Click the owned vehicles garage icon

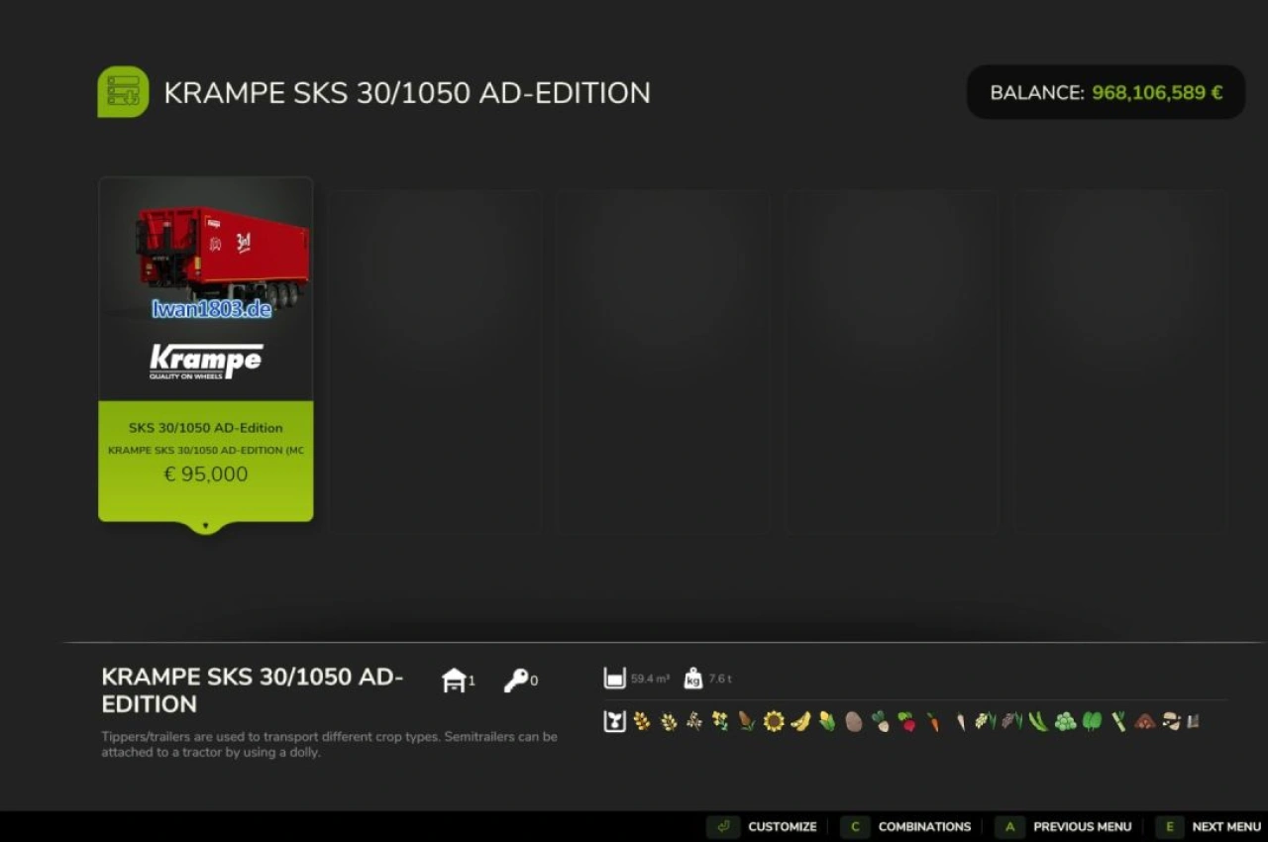tap(454, 680)
